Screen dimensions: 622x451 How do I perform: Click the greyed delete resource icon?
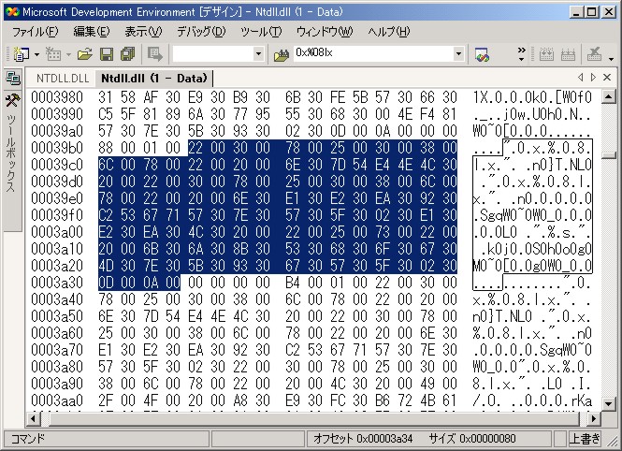[x=594, y=54]
